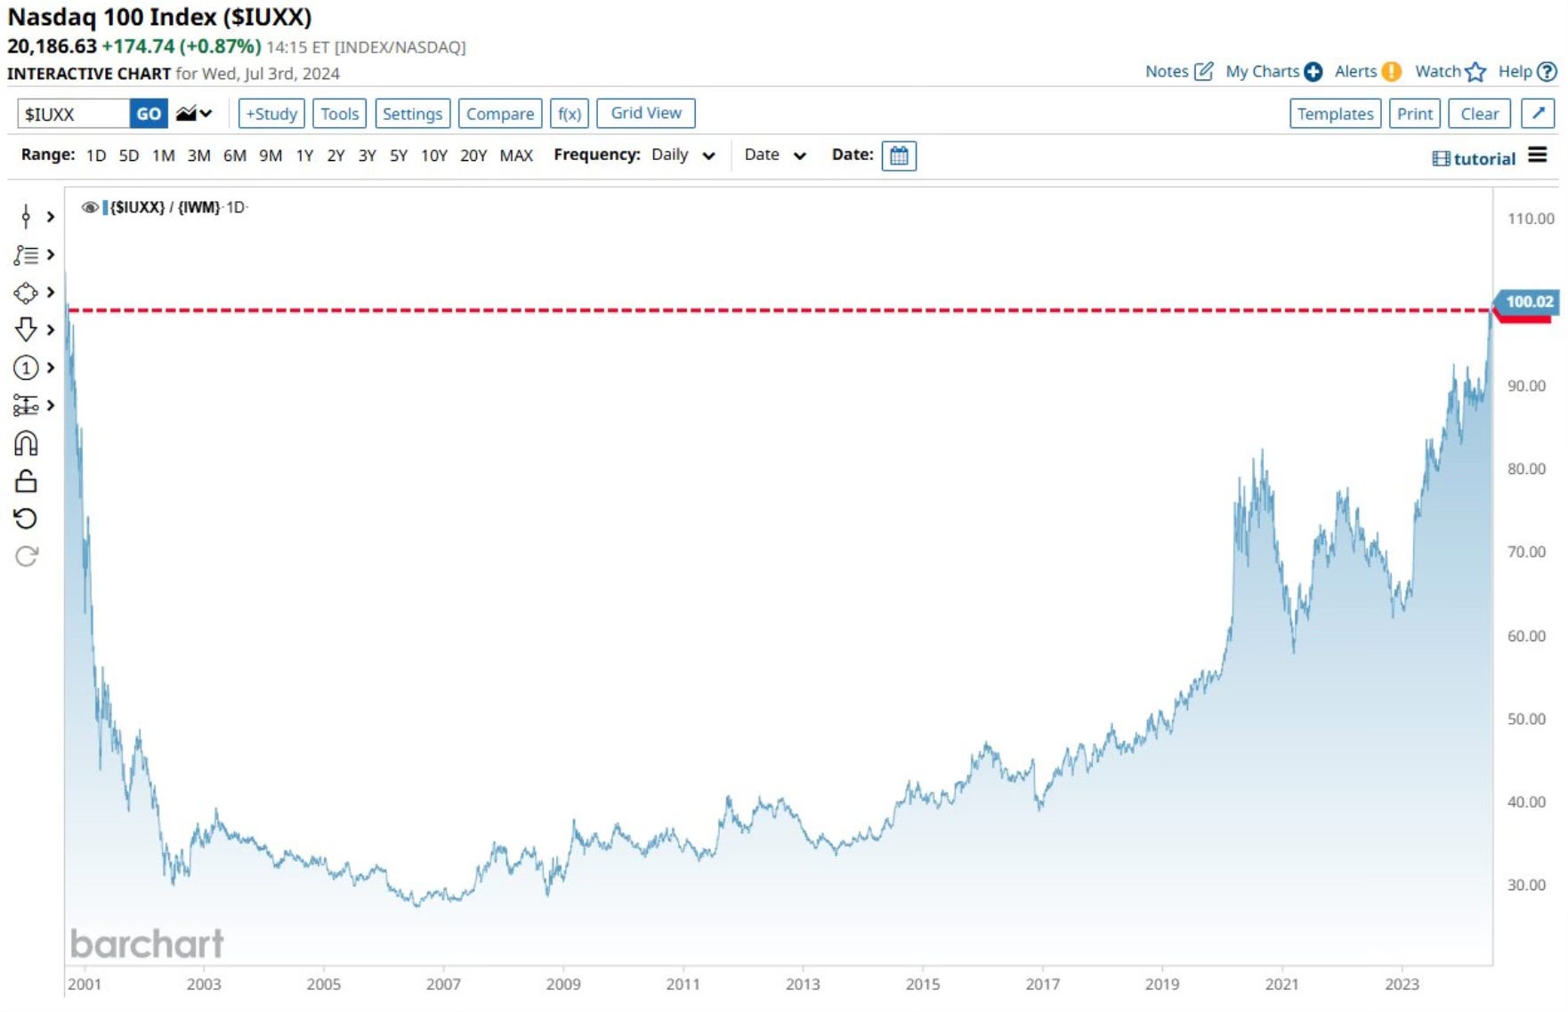Click the tutorial link text
Viewport: 1568px width, 1012px height.
(1483, 159)
